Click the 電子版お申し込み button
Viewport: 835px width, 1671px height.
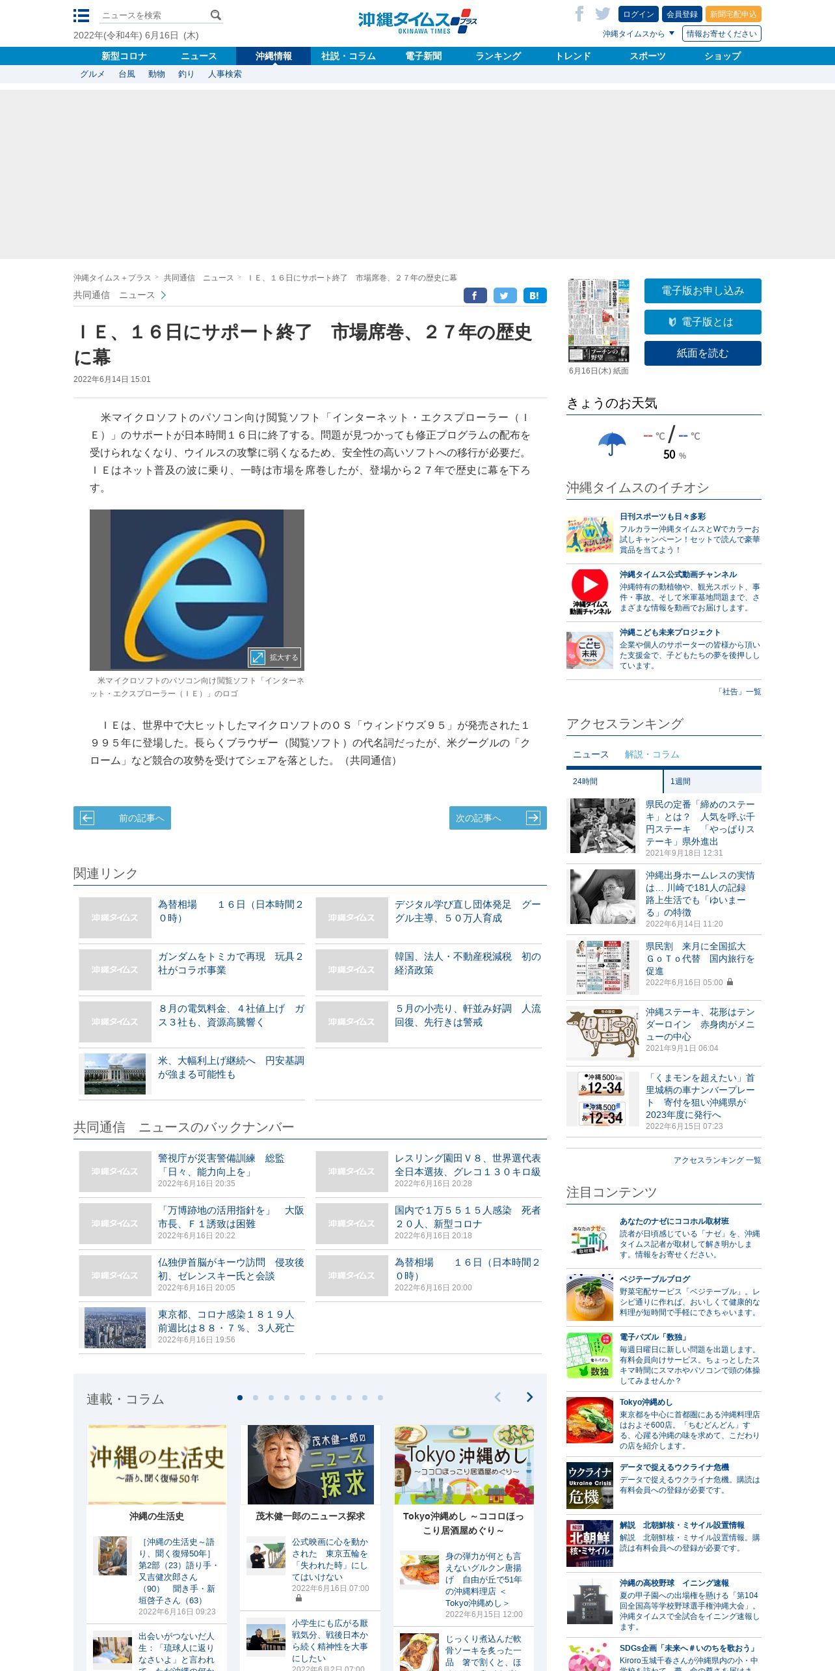pyautogui.click(x=702, y=291)
